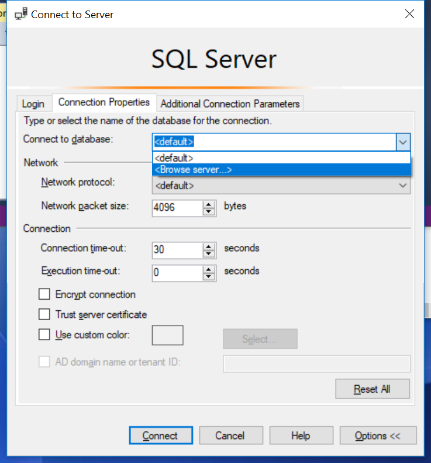Collapse the Connect to database dropdown arrow
The width and height of the screenshot is (431, 463).
pyautogui.click(x=403, y=142)
